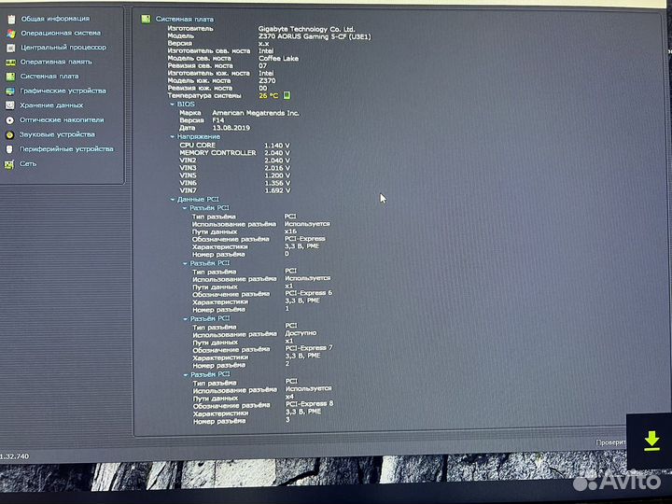Open the Общая информация summary icon

pos(11,19)
